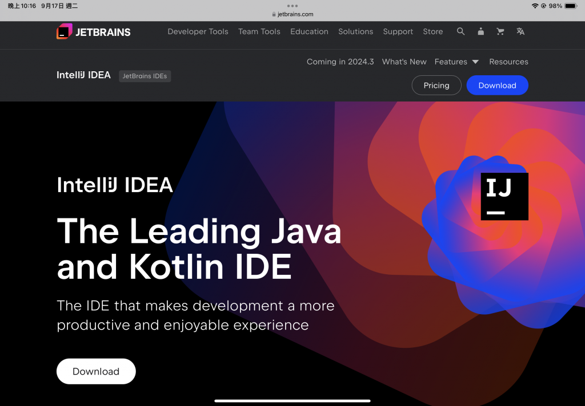This screenshot has width=585, height=406.
Task: Click the JetBrains logo
Action: [x=93, y=32]
